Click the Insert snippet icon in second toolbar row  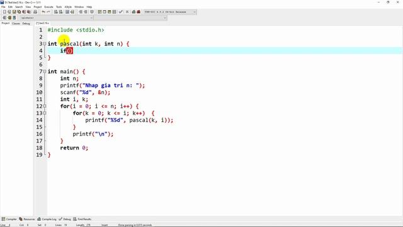[4, 18]
